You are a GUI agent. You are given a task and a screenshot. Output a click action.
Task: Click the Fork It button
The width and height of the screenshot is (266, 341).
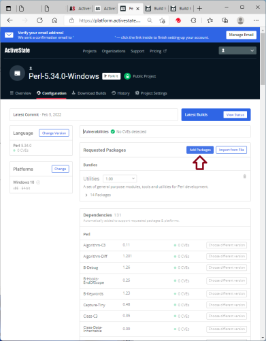click(112, 76)
